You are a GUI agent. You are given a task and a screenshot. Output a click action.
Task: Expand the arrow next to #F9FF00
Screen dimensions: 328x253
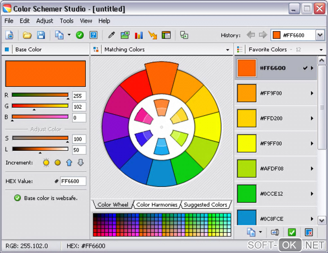click(312, 143)
